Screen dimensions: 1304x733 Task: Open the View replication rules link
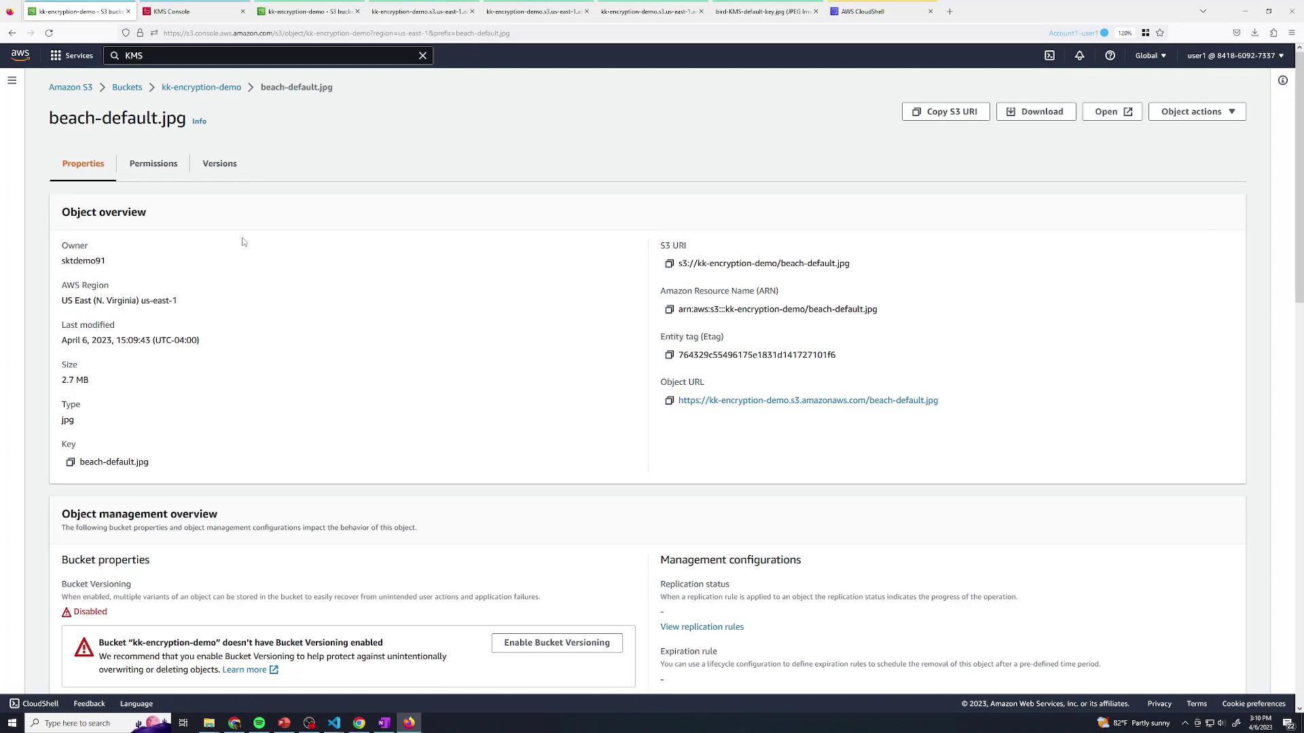[702, 627]
